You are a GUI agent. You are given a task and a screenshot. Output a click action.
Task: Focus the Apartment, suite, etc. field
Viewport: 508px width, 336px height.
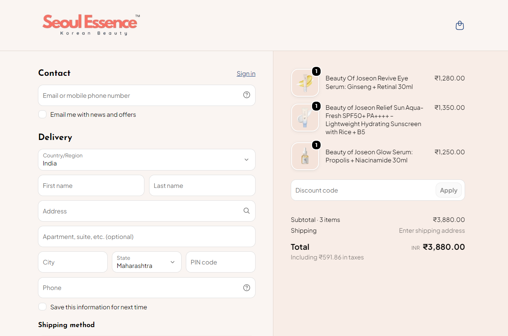[147, 237]
